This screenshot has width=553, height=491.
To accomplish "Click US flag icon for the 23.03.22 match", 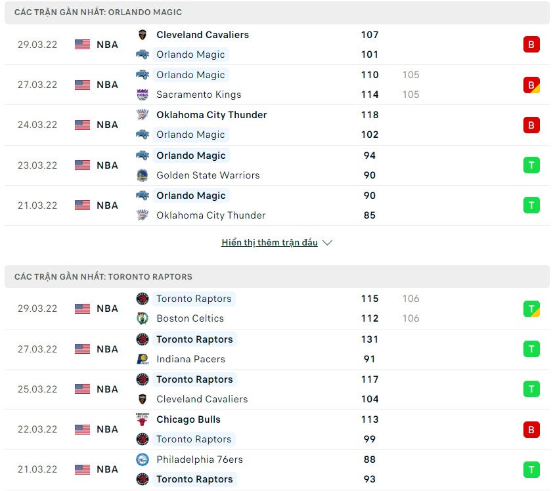I will [82, 165].
